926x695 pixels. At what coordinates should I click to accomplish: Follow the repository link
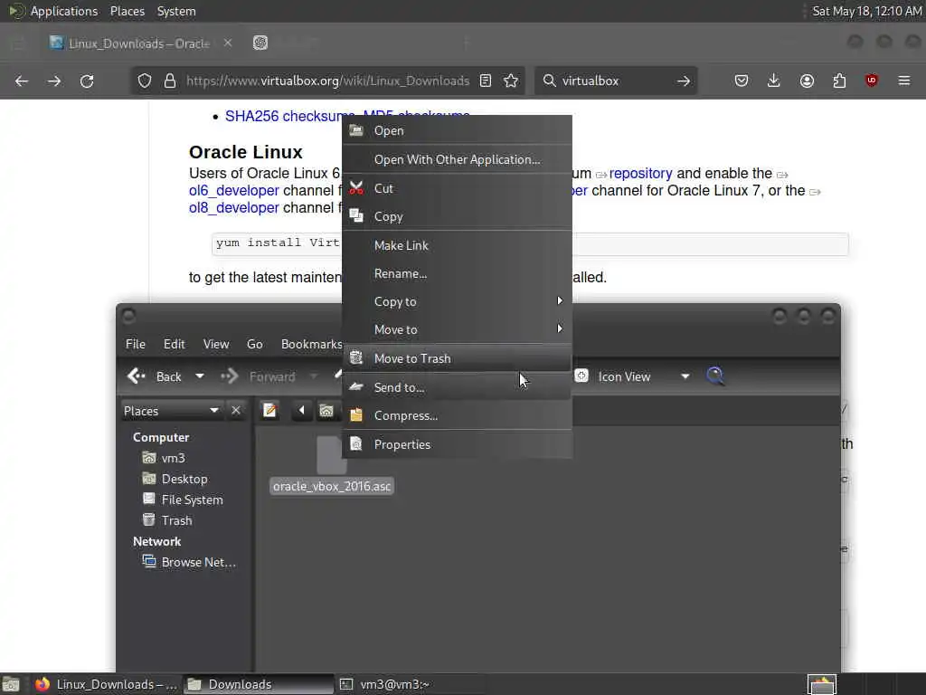coord(640,173)
